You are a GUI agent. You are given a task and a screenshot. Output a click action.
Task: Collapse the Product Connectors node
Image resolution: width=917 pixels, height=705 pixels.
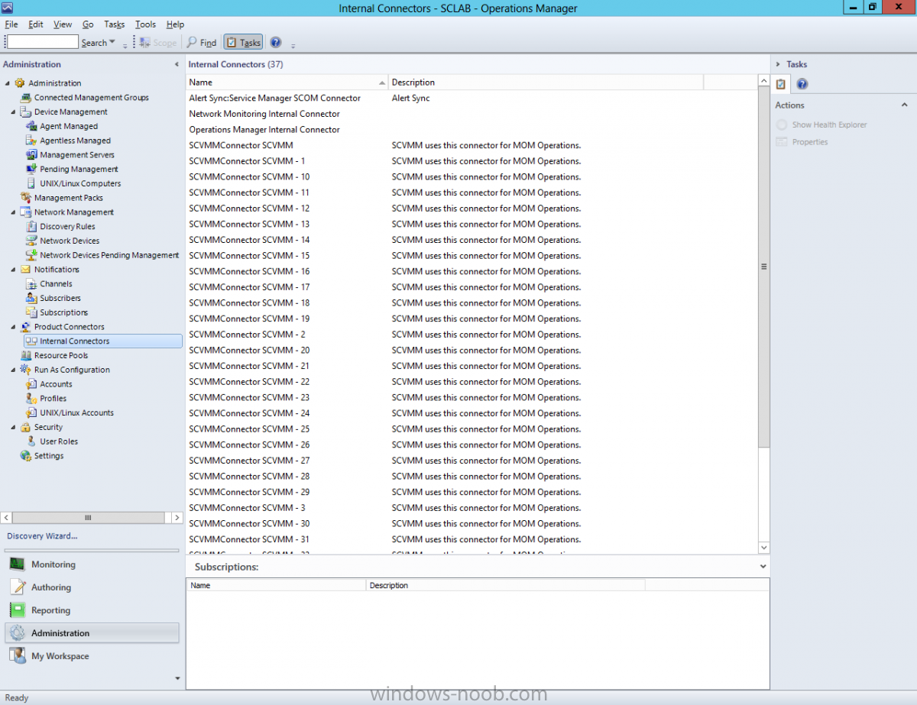[x=14, y=327]
